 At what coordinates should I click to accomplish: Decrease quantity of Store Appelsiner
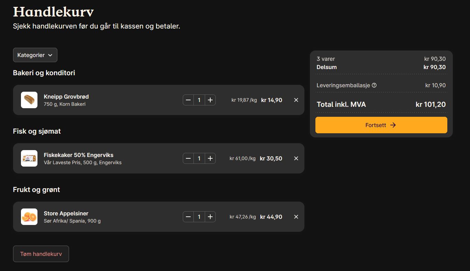[188, 217]
